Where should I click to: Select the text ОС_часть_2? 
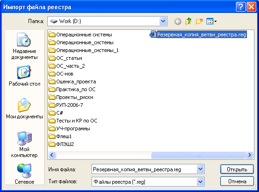point(70,66)
